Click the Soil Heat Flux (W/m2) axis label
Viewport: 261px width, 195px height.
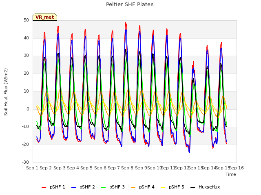point(6,92)
